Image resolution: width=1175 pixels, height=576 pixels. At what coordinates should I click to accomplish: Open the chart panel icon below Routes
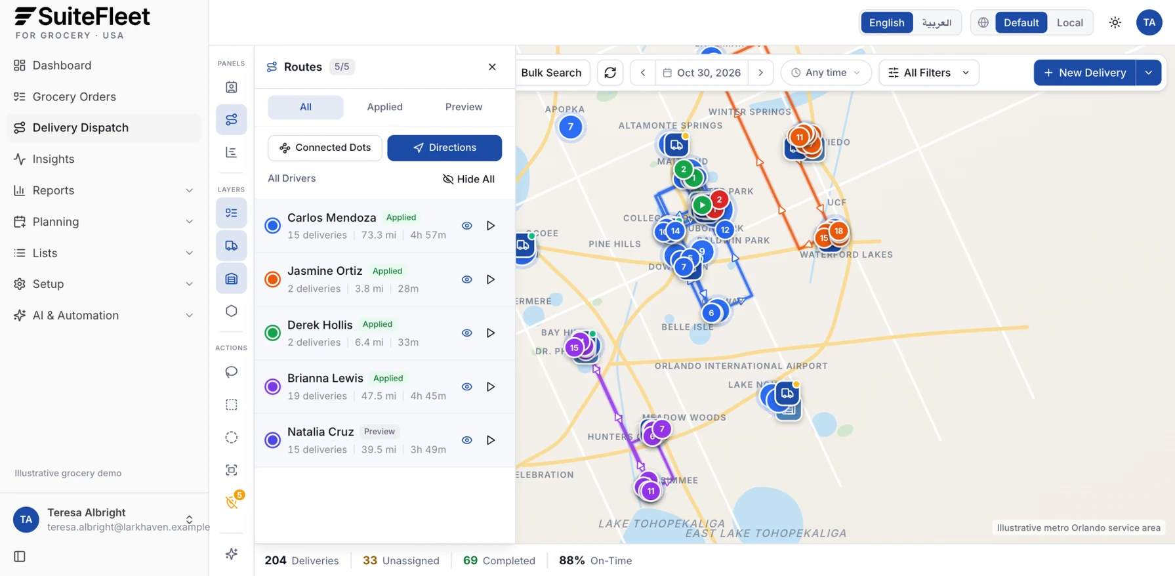pos(231,152)
